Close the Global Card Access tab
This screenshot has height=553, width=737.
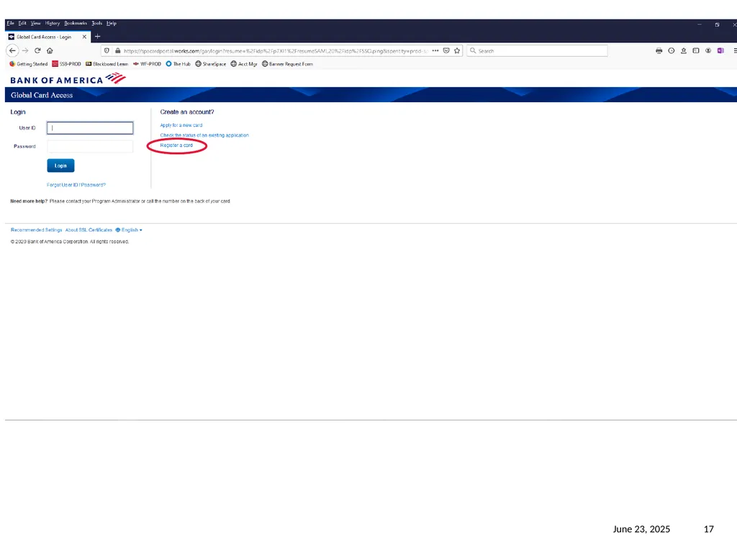point(85,37)
